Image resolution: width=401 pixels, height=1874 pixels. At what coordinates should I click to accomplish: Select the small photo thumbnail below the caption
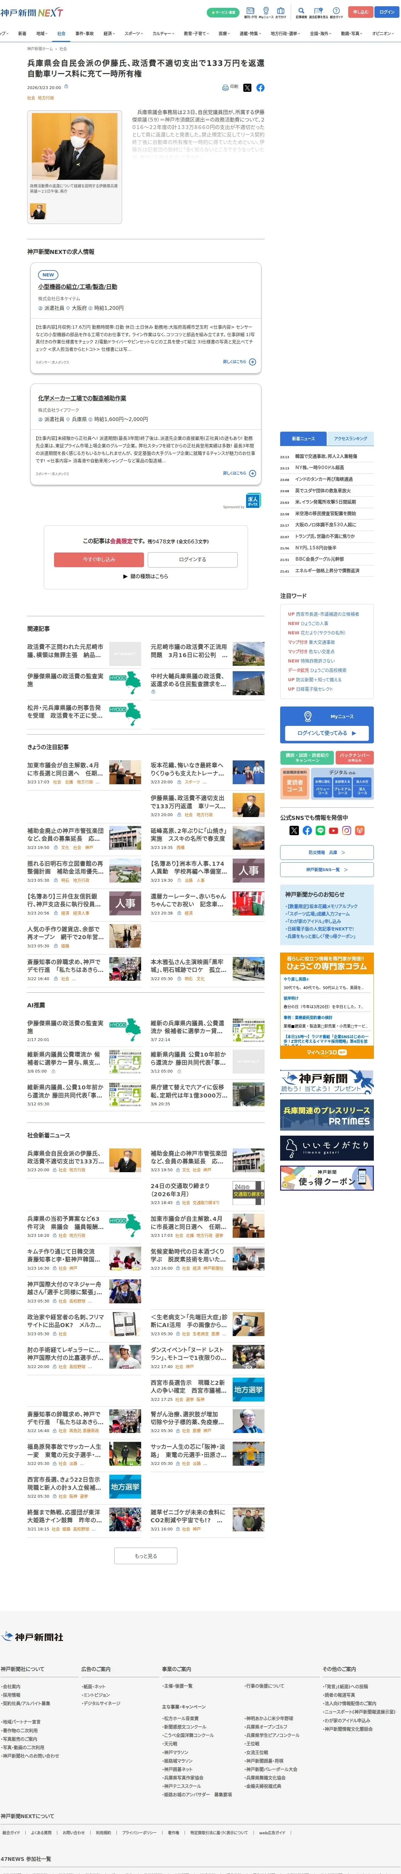pos(38,211)
